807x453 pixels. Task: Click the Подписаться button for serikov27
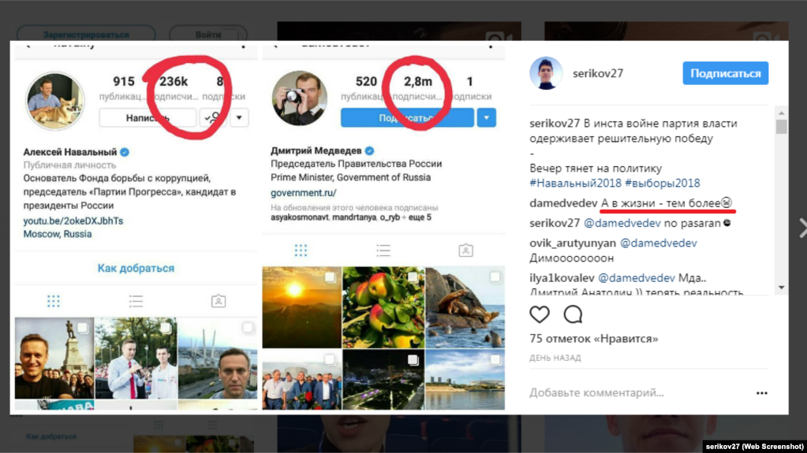(x=726, y=73)
